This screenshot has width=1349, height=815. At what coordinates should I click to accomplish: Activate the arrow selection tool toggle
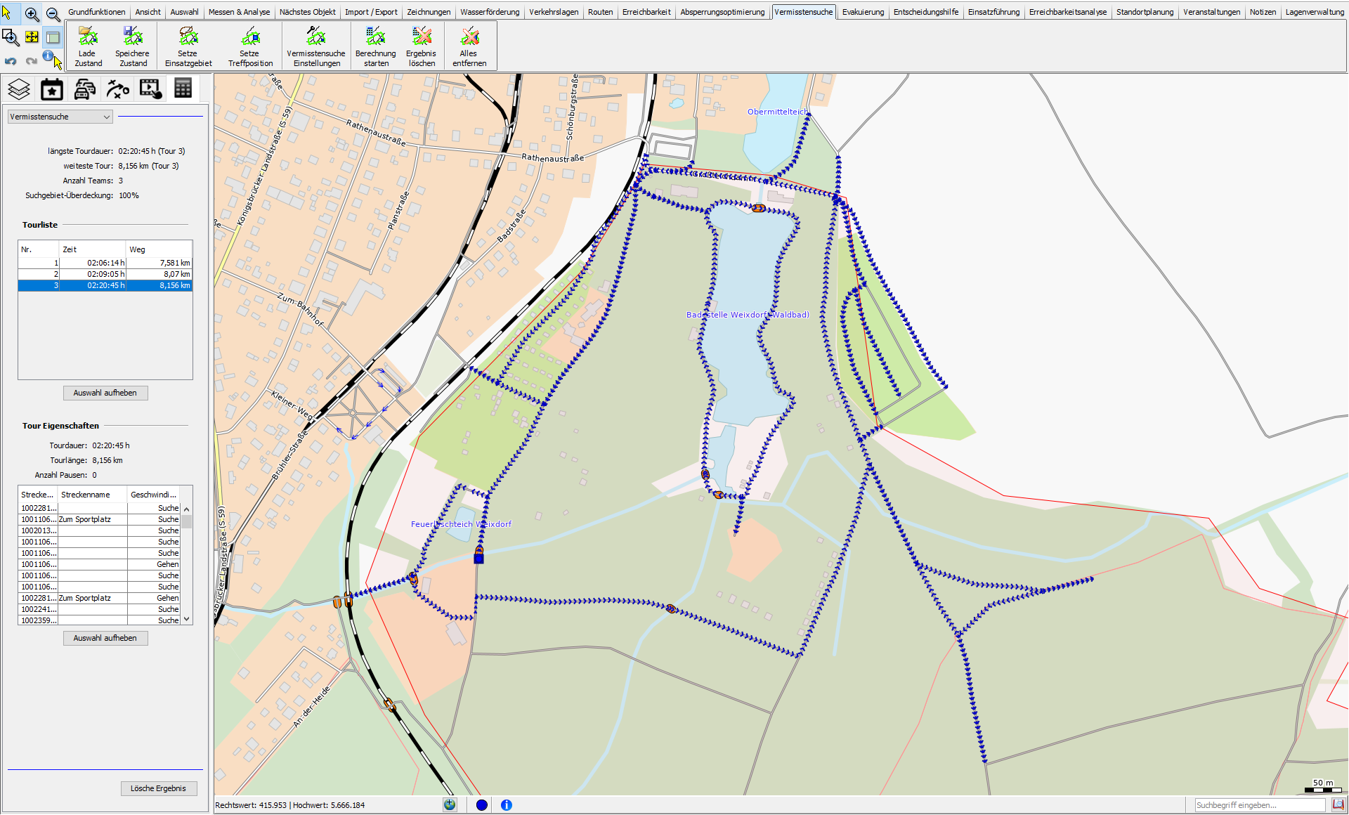coord(7,13)
